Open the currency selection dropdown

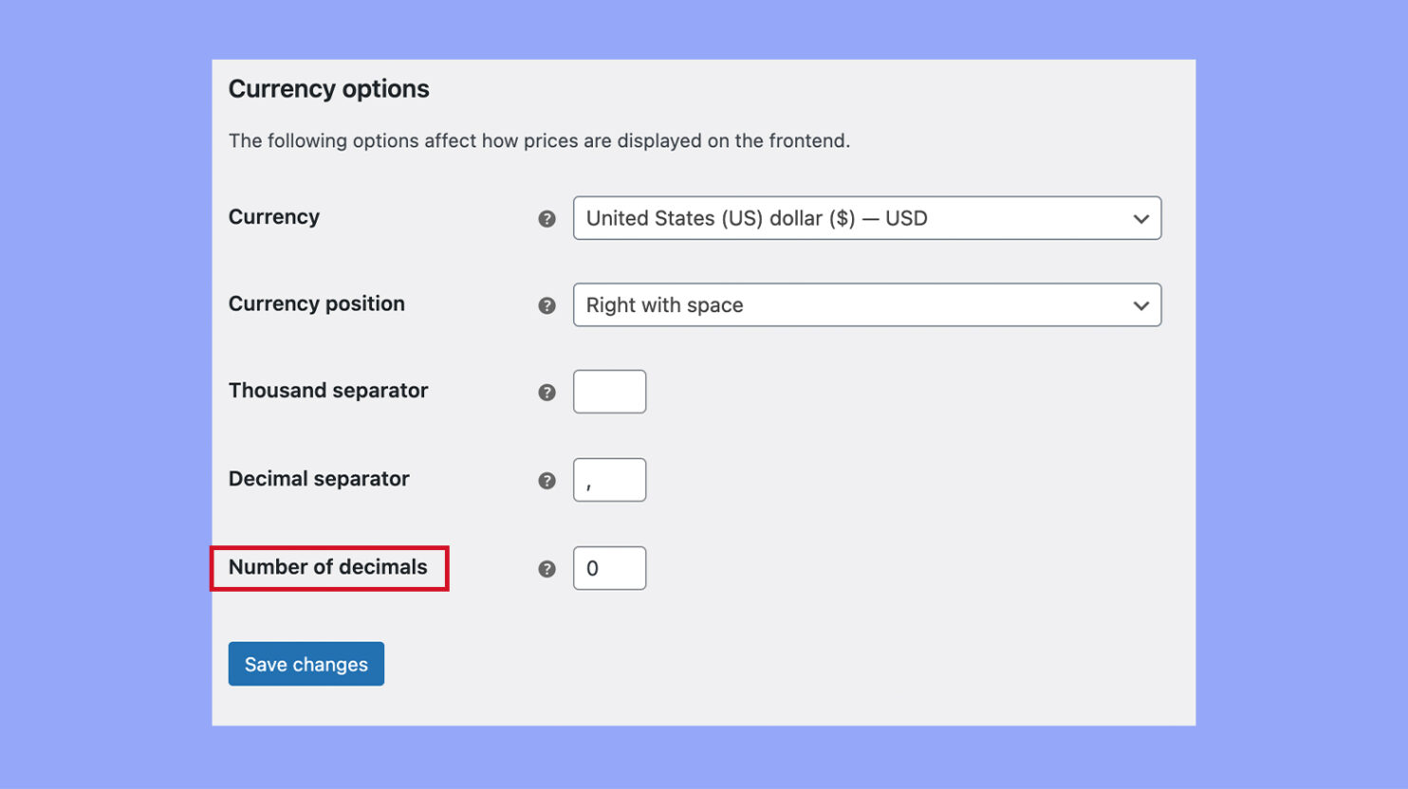click(866, 218)
